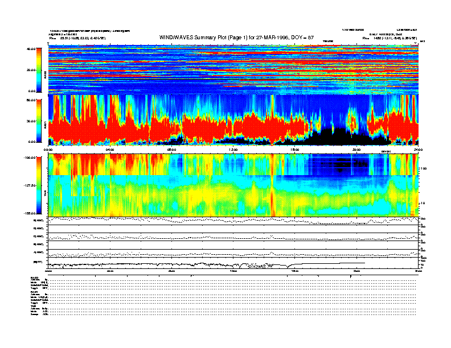Click the bottom solid-line trace panel
The height and width of the screenshot is (348, 451).
(x=233, y=264)
